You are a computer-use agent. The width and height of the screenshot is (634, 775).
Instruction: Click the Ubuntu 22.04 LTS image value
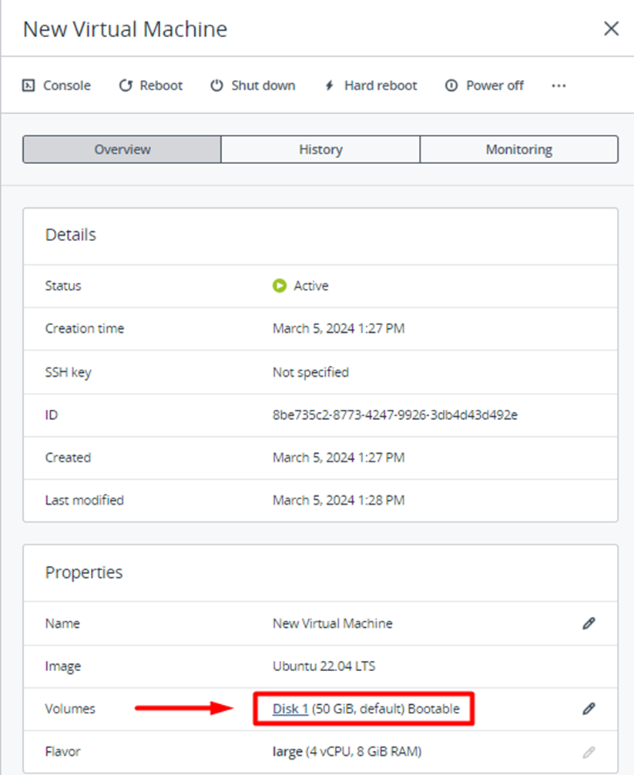[x=324, y=666]
